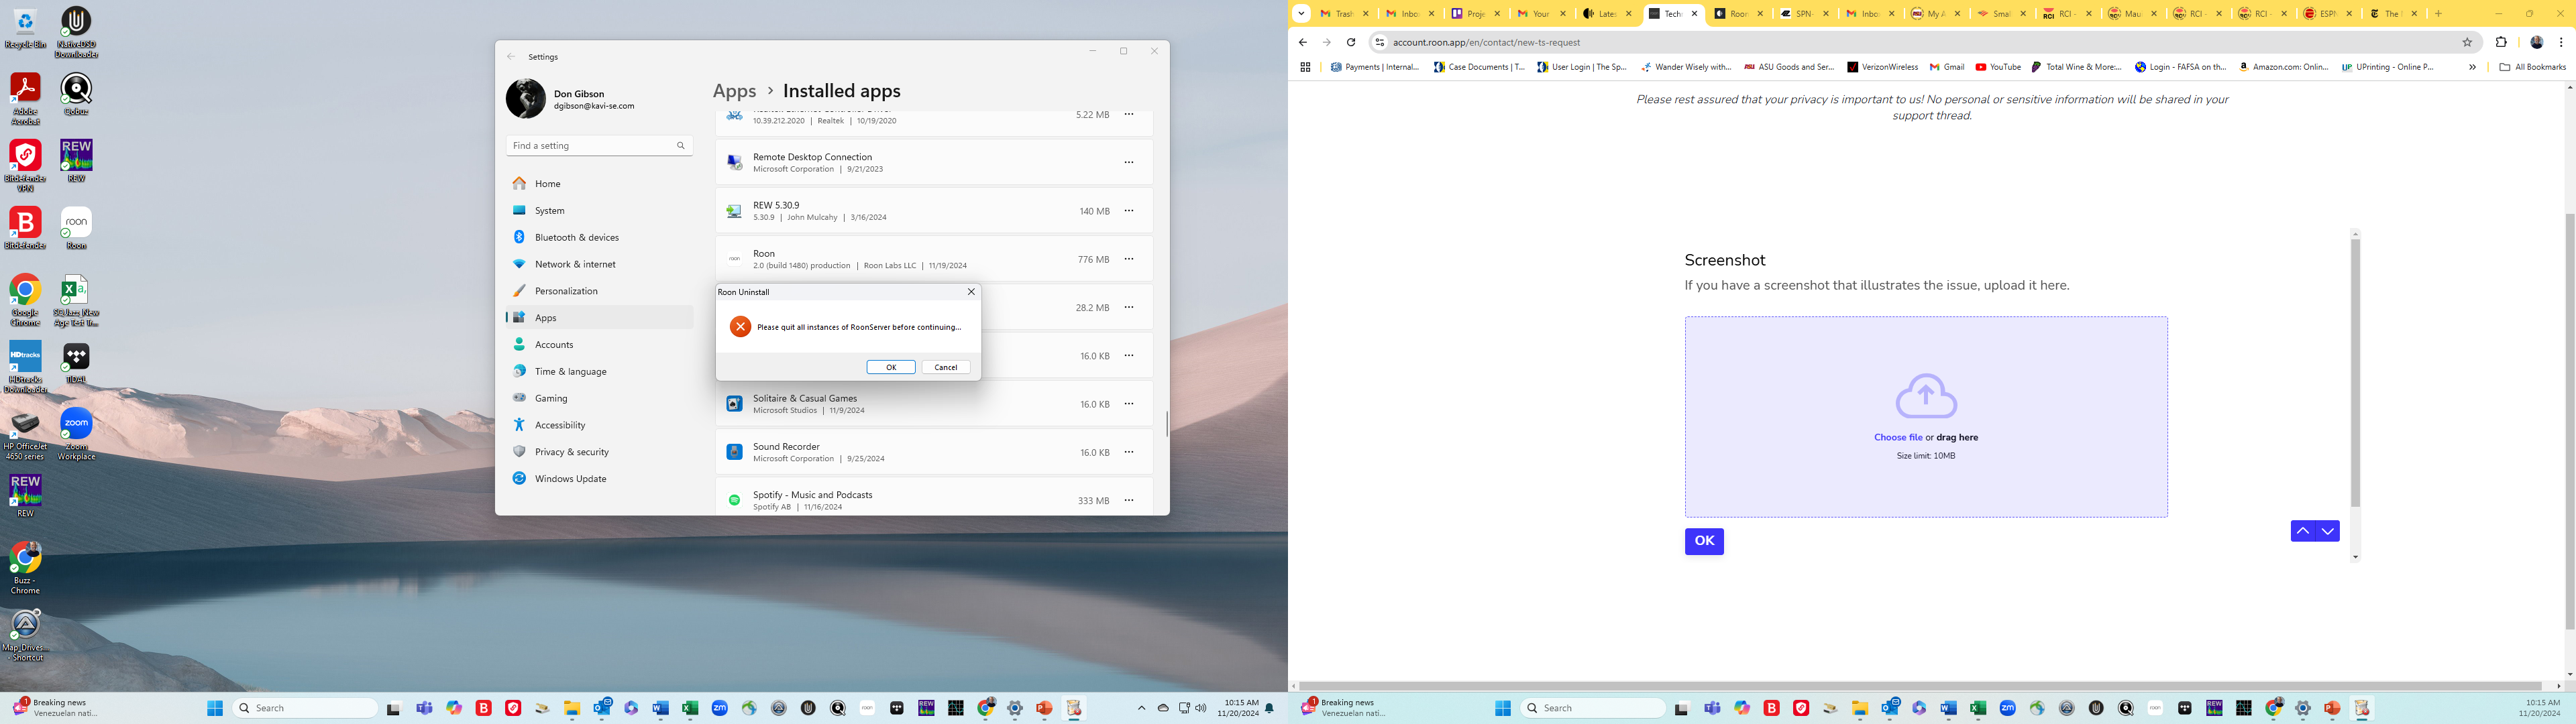
Task: Click OK in the Roon Uninstall dialog
Action: coord(890,367)
